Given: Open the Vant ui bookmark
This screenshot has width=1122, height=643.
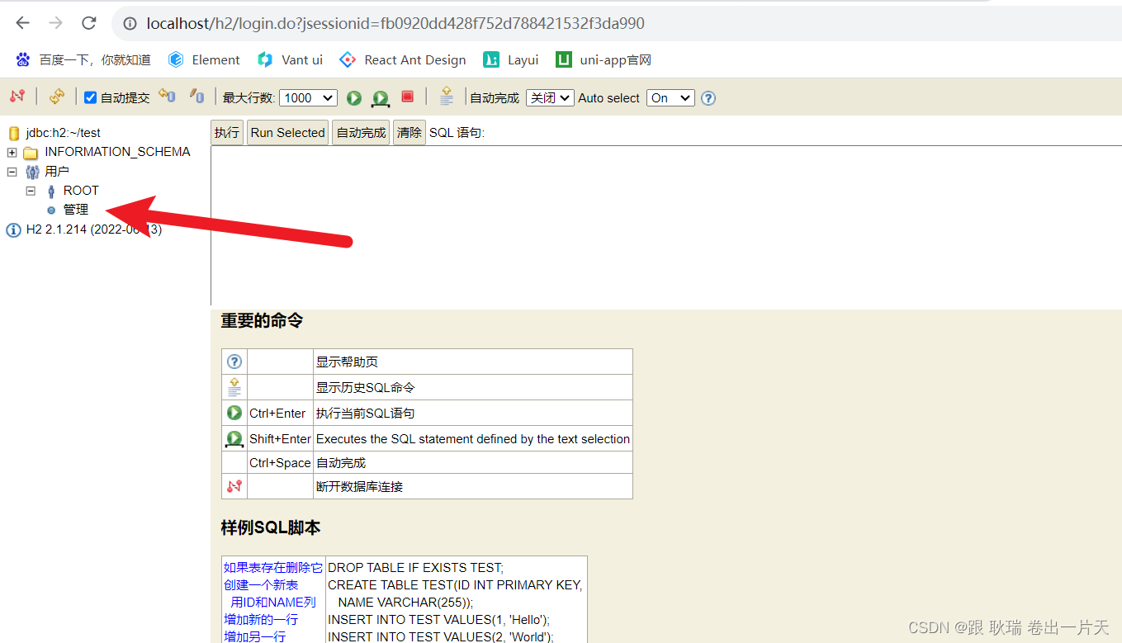Looking at the screenshot, I should click(290, 59).
